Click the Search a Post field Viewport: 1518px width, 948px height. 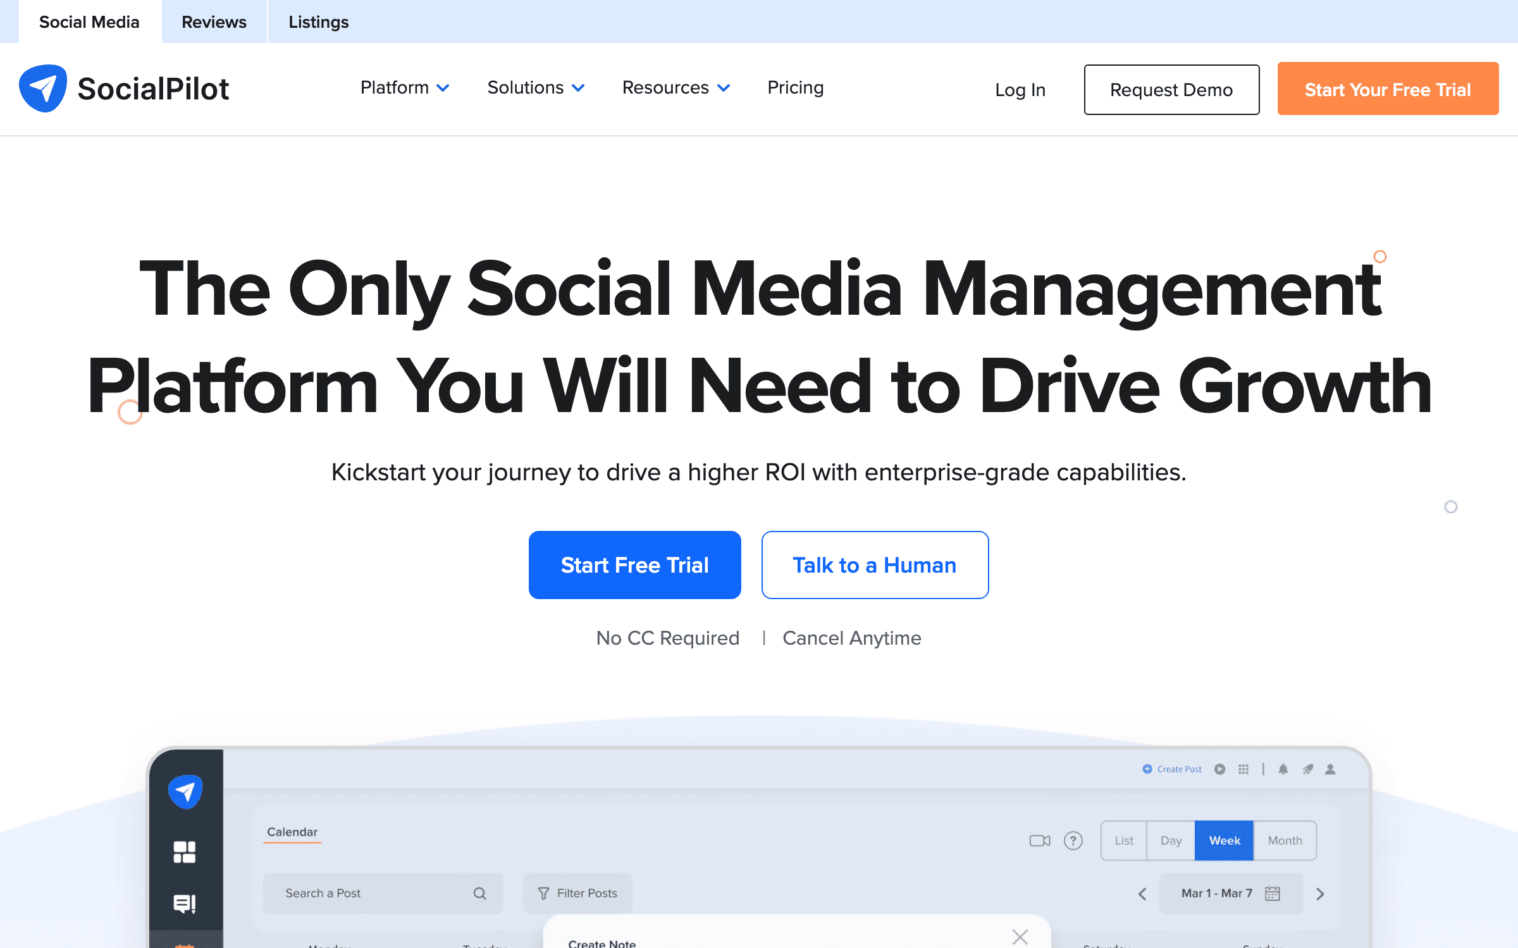click(383, 893)
